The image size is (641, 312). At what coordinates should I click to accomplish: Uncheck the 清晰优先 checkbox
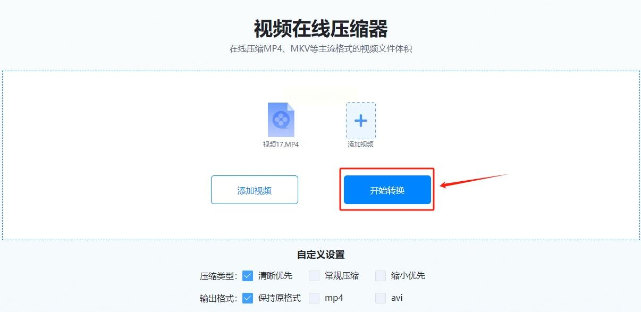(247, 276)
